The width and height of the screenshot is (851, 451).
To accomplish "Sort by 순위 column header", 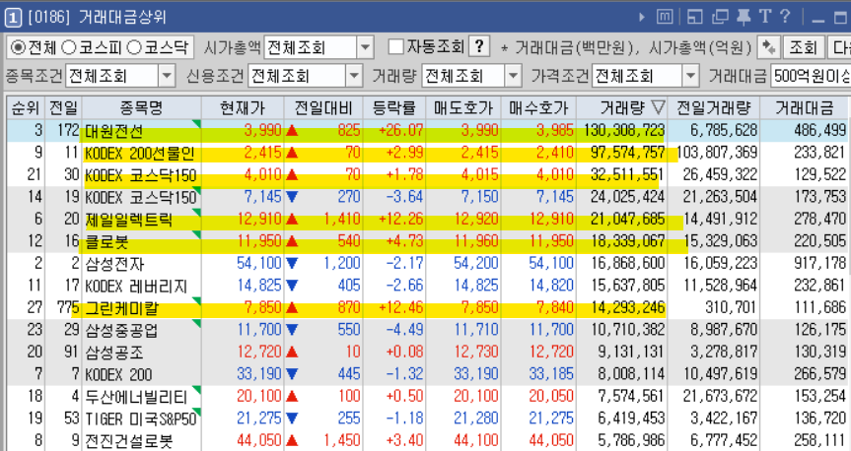I will click(x=25, y=108).
